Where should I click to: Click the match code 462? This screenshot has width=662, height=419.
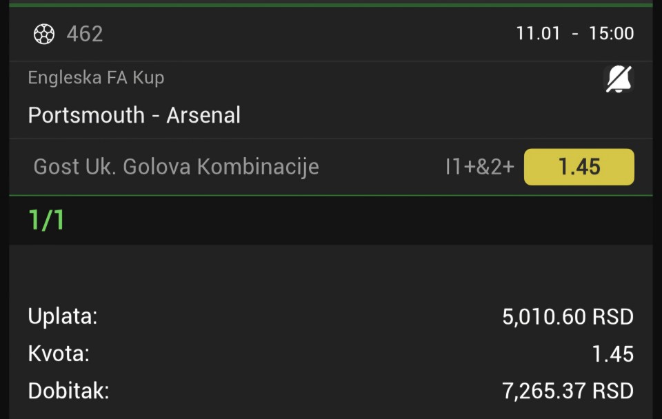(85, 34)
